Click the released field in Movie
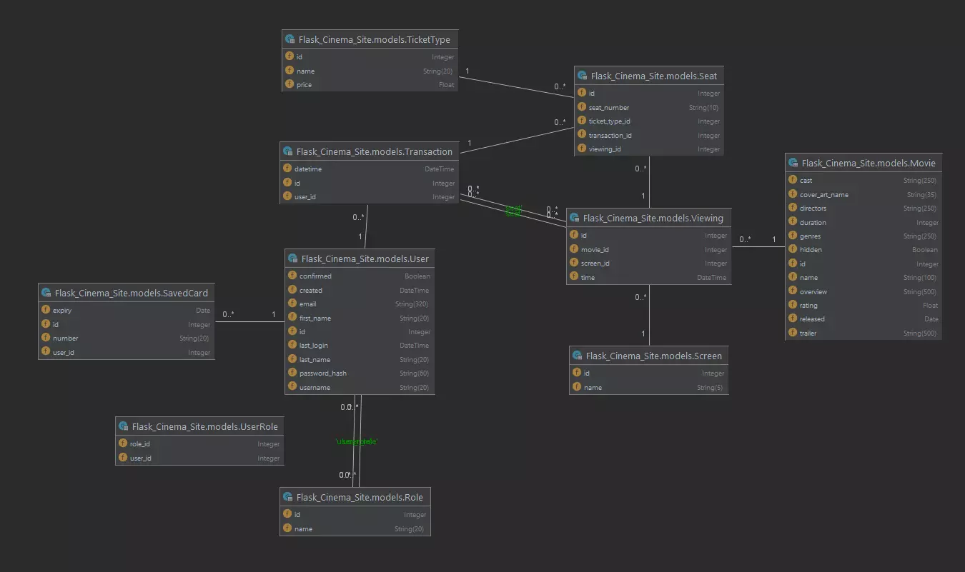 [x=863, y=318]
